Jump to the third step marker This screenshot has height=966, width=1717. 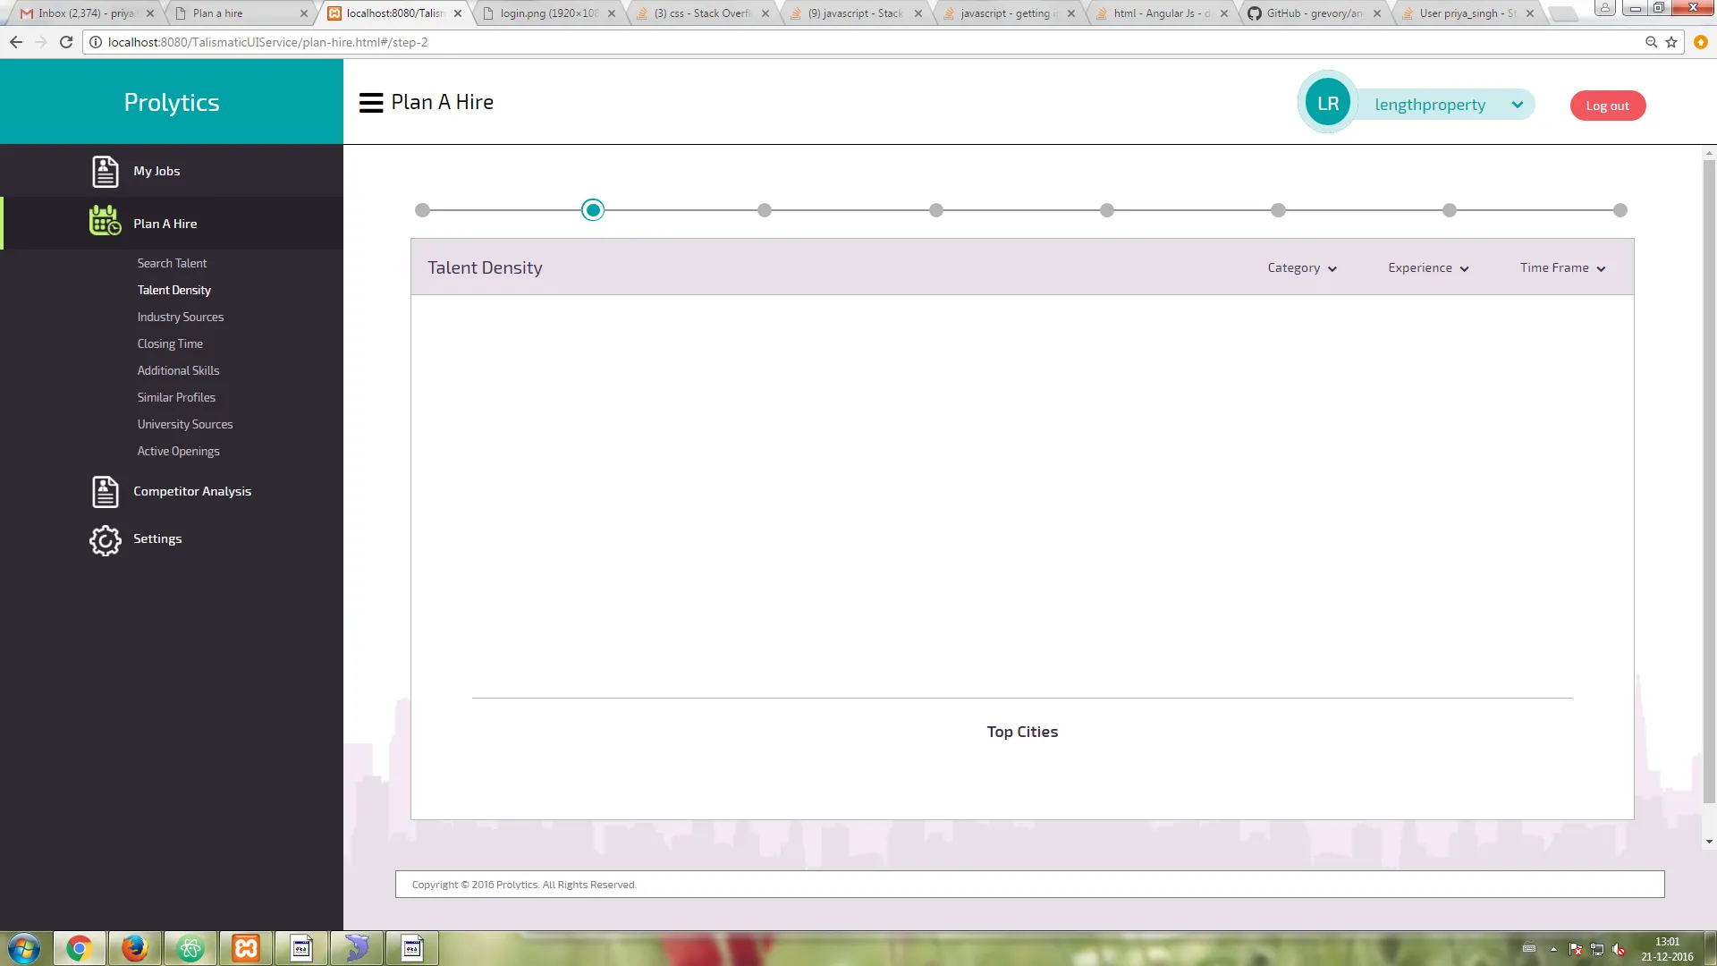click(x=764, y=210)
